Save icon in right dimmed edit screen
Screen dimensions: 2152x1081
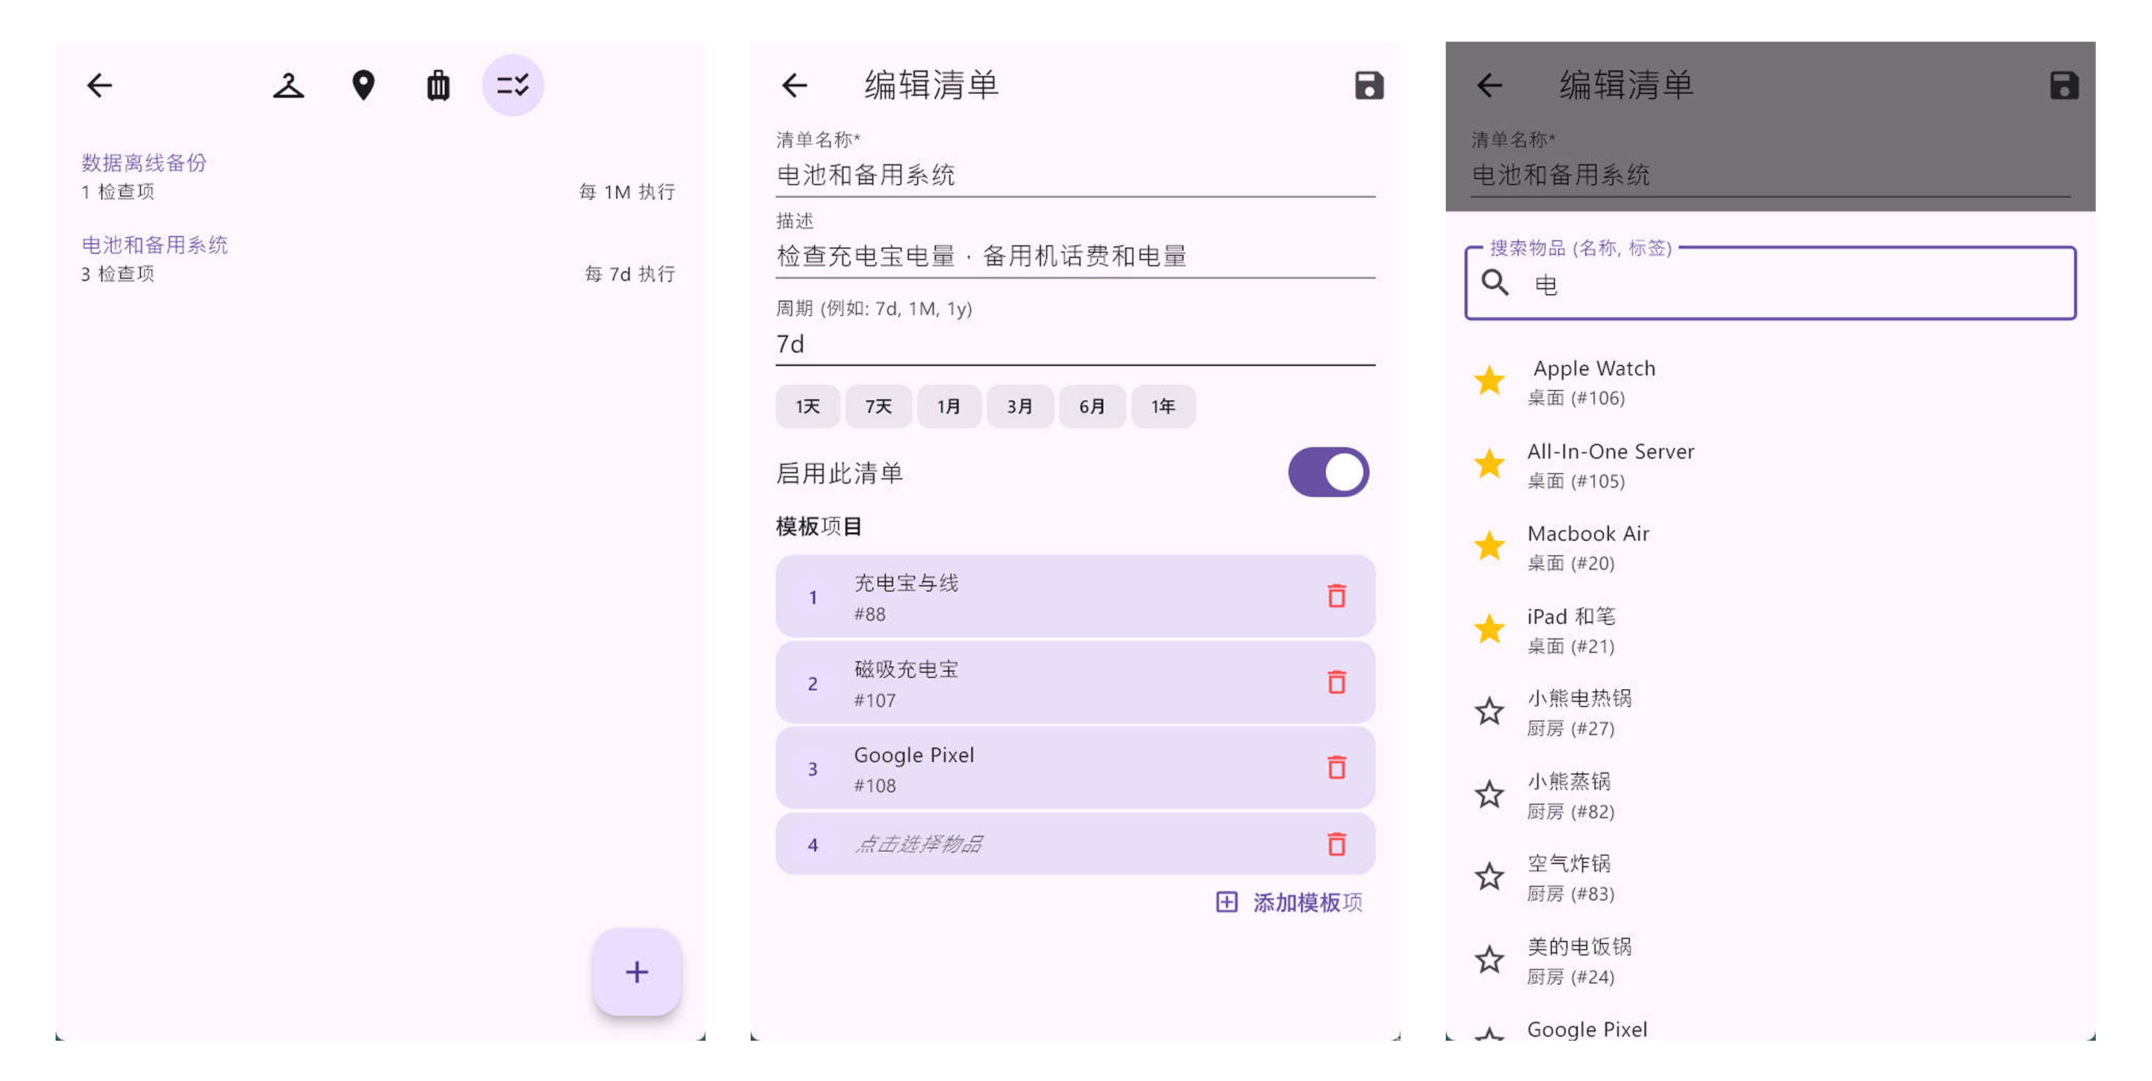pyautogui.click(x=2064, y=85)
